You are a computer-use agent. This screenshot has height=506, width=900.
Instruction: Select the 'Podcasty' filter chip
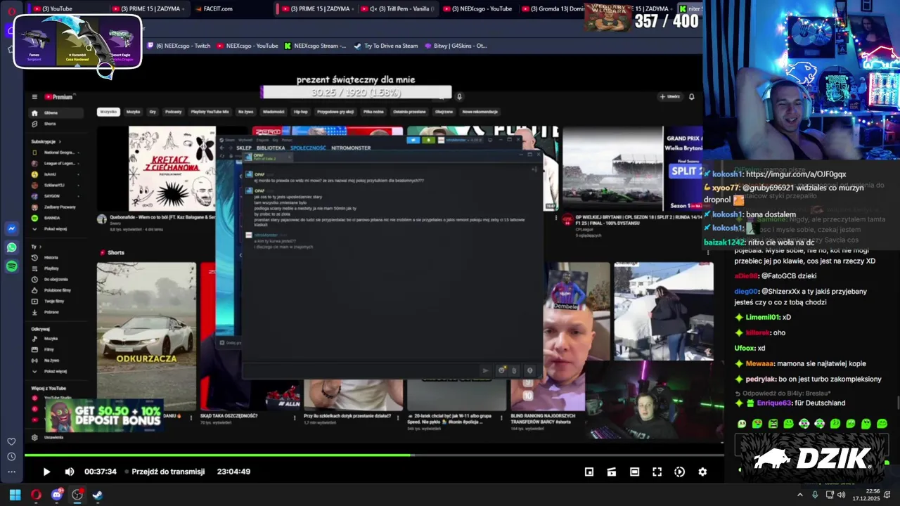pyautogui.click(x=173, y=112)
